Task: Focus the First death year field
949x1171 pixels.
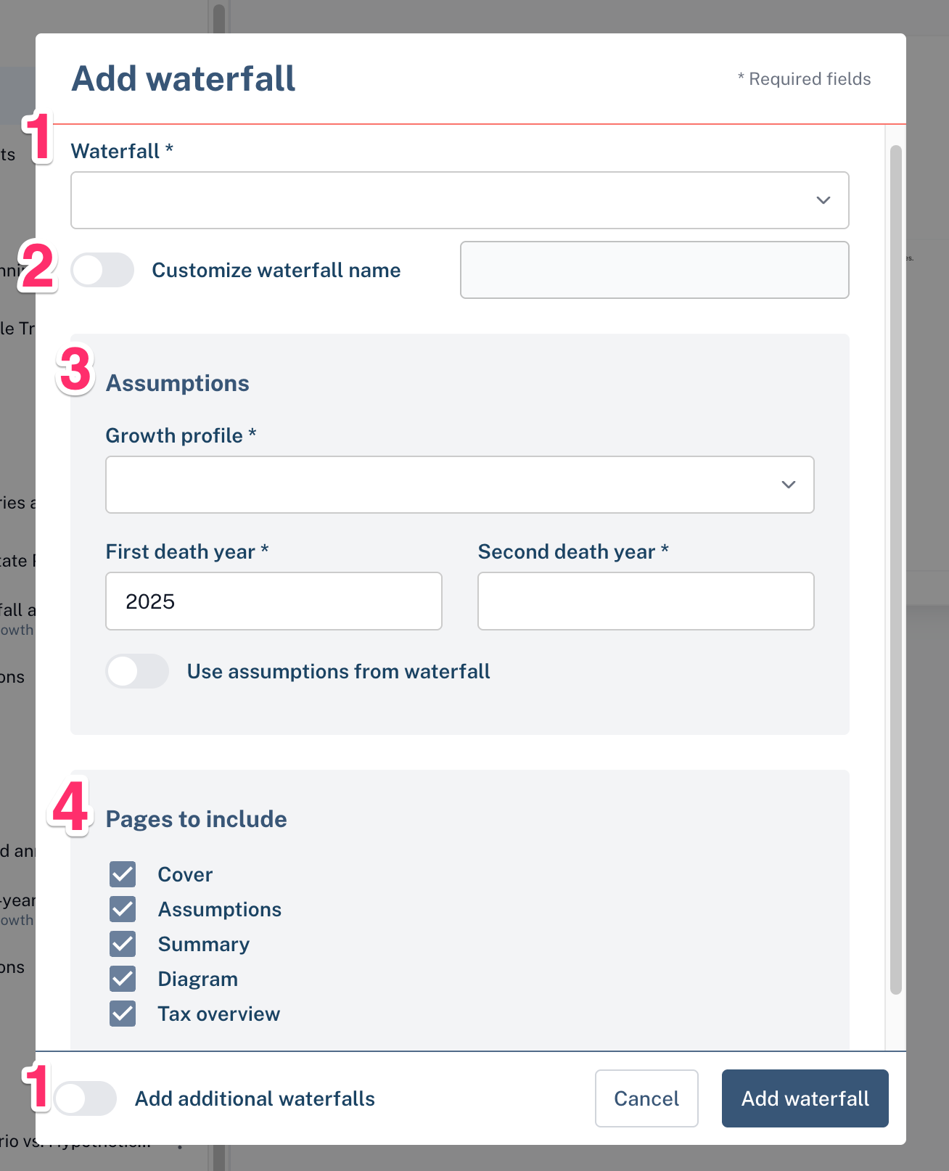Action: (x=274, y=601)
